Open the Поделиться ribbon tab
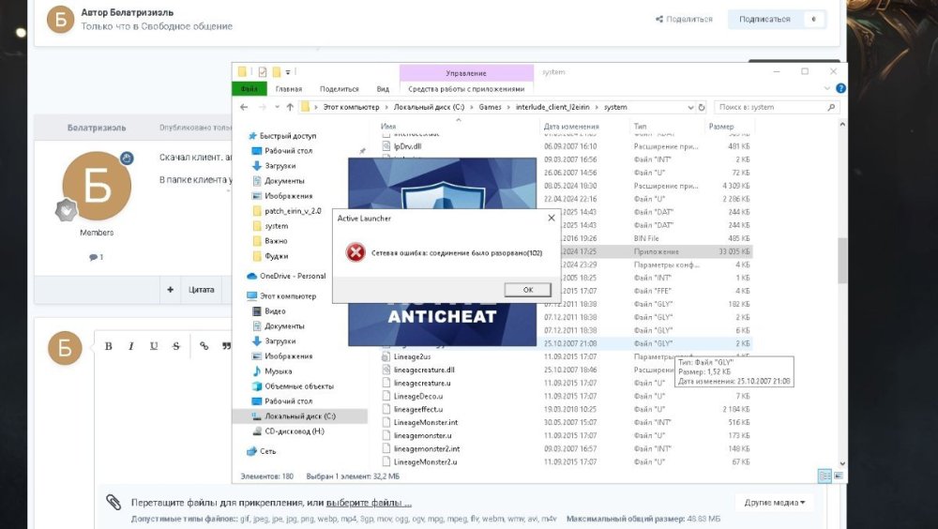The image size is (938, 529). pos(339,89)
